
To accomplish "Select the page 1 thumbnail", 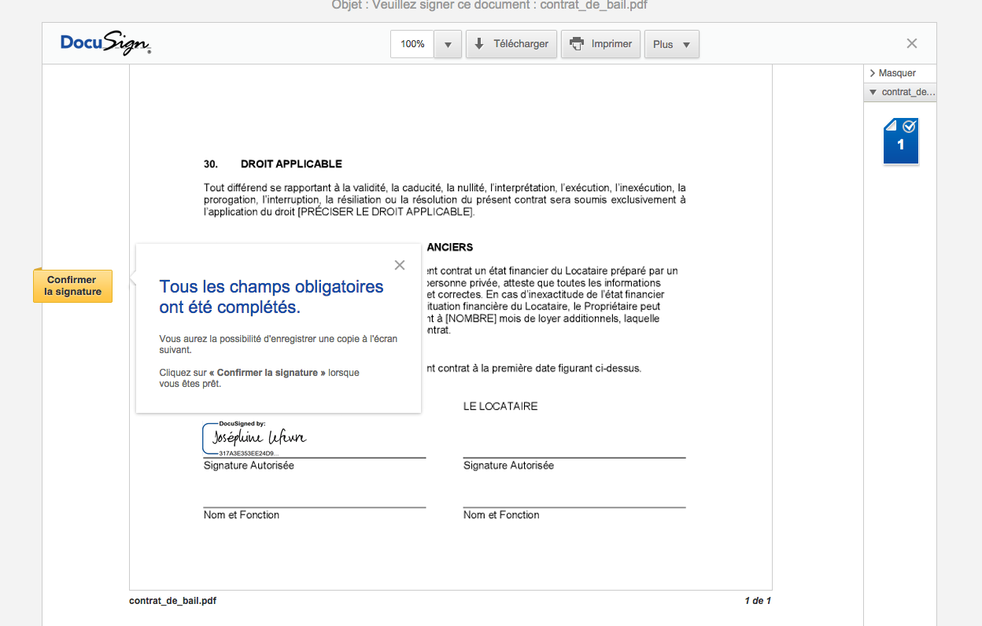I will point(900,142).
